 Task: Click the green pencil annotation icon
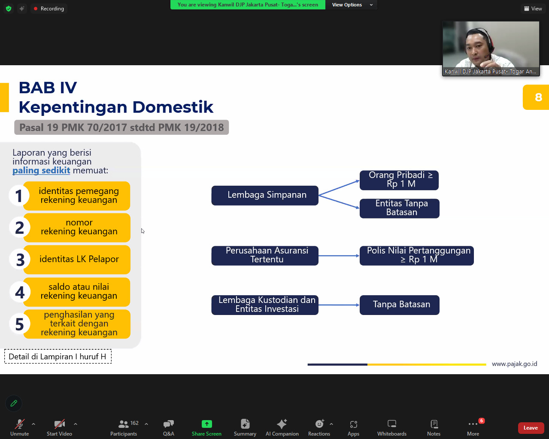[14, 403]
